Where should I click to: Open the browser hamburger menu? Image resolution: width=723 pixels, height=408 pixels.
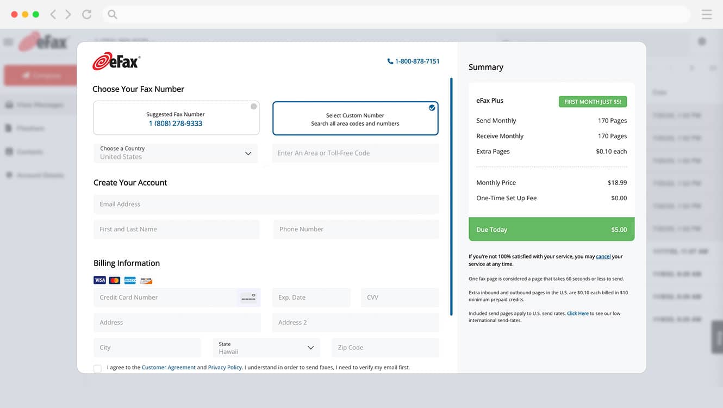706,15
